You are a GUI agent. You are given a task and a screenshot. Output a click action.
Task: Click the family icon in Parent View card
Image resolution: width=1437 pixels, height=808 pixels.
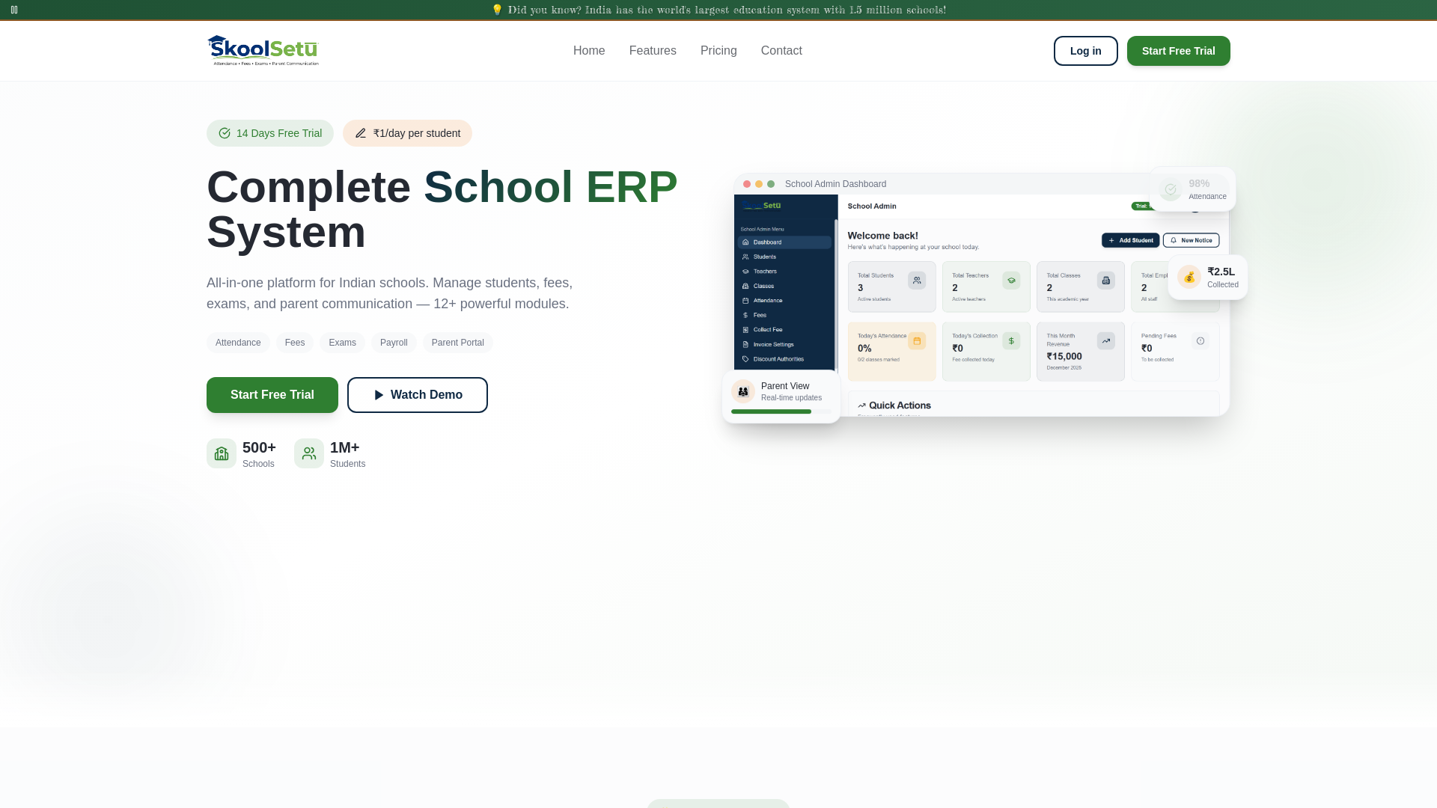click(x=743, y=391)
